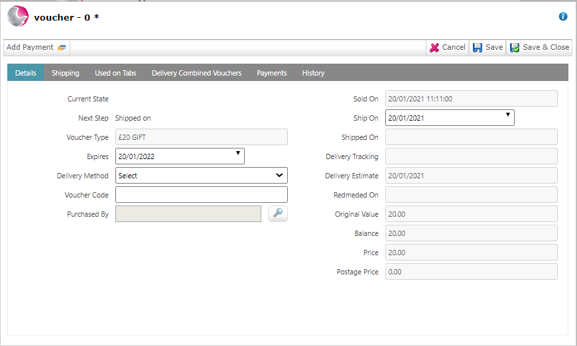Click the Redmeded On field
Viewport: 577px width, 346px height.
tap(472, 194)
